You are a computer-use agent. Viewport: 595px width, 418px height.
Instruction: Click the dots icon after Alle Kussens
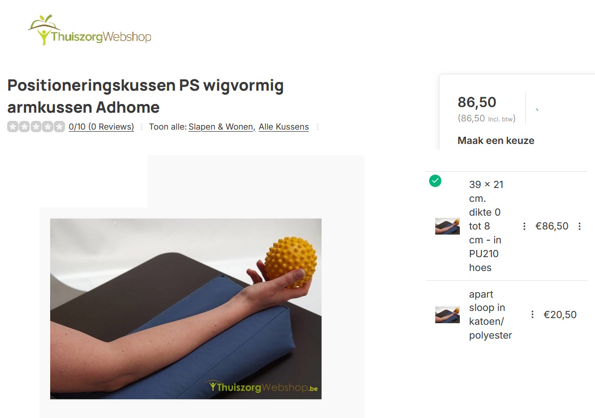317,127
